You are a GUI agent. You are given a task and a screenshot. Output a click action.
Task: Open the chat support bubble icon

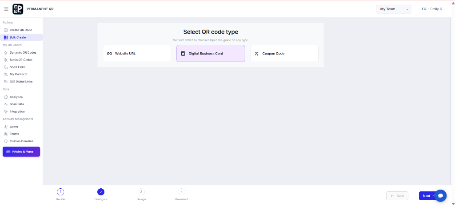[440, 196]
